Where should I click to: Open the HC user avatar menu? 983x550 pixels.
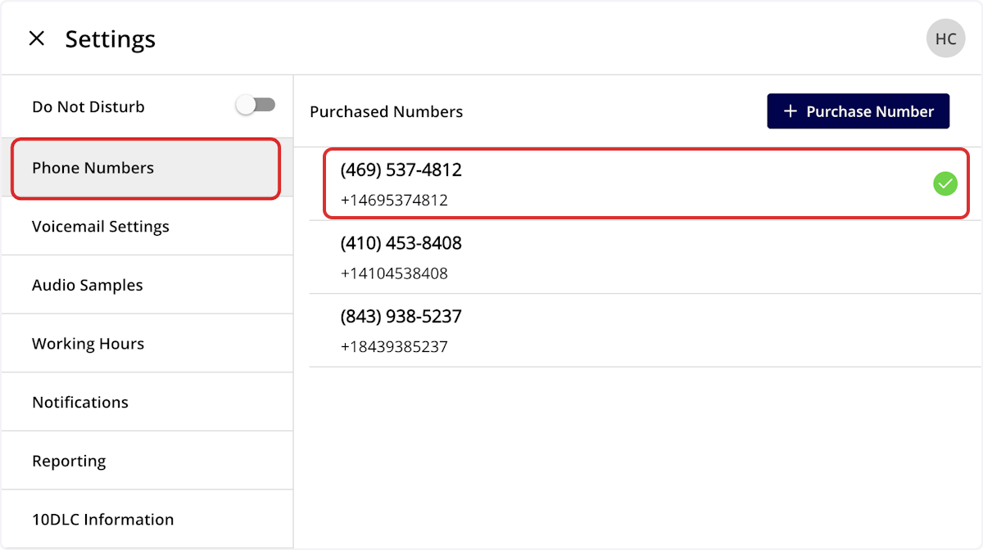pyautogui.click(x=945, y=38)
